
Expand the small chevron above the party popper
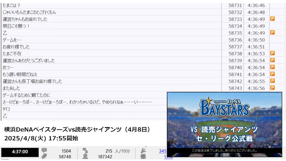click(x=146, y=146)
